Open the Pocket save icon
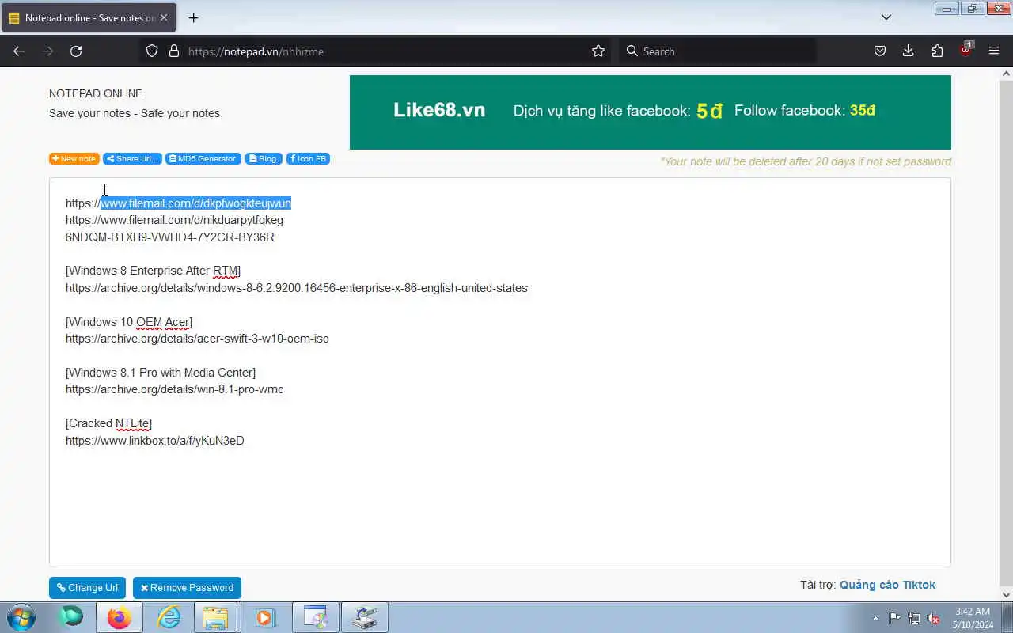This screenshot has height=633, width=1013. (x=880, y=51)
